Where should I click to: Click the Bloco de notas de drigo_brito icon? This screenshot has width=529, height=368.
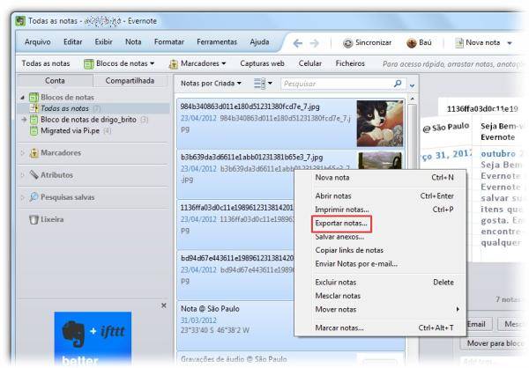point(34,120)
